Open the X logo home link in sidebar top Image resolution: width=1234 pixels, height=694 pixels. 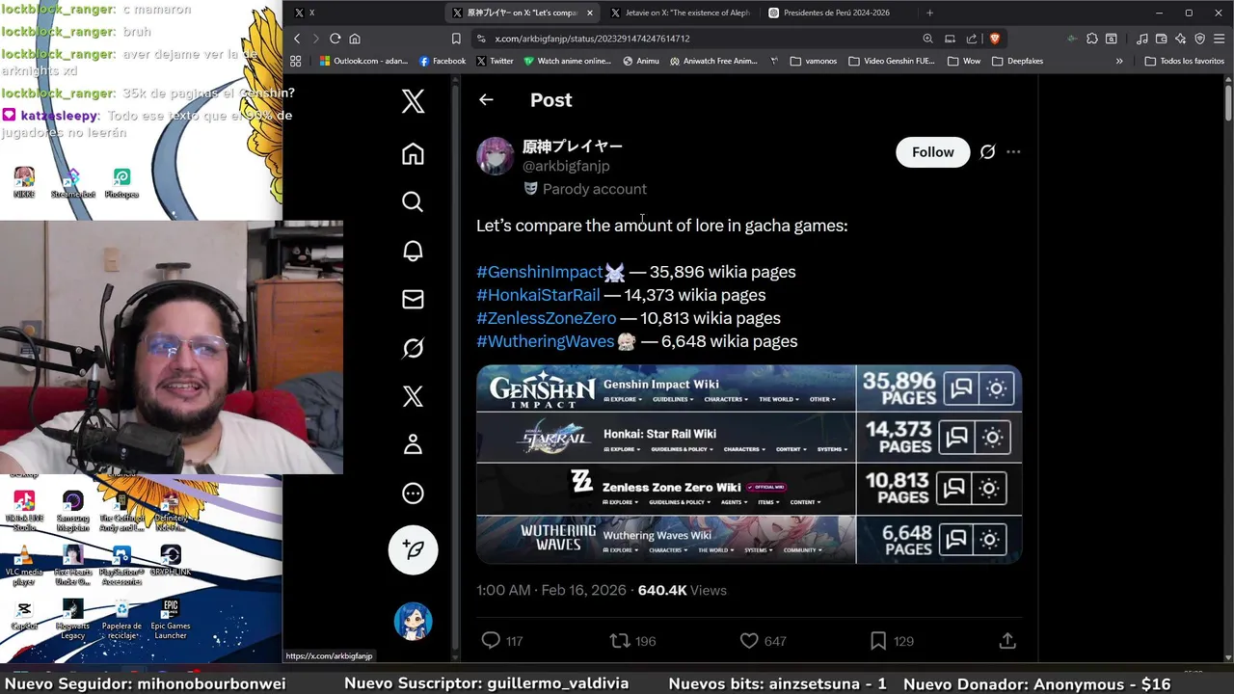click(413, 100)
